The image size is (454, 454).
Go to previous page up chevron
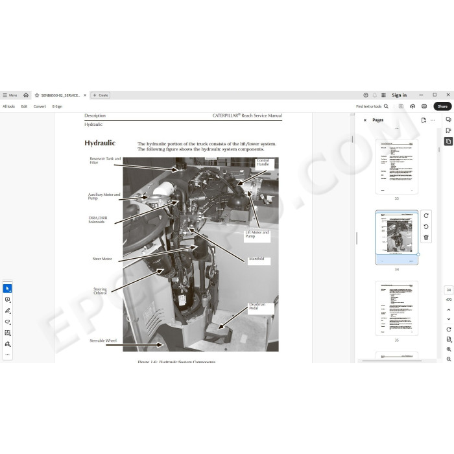click(x=449, y=309)
